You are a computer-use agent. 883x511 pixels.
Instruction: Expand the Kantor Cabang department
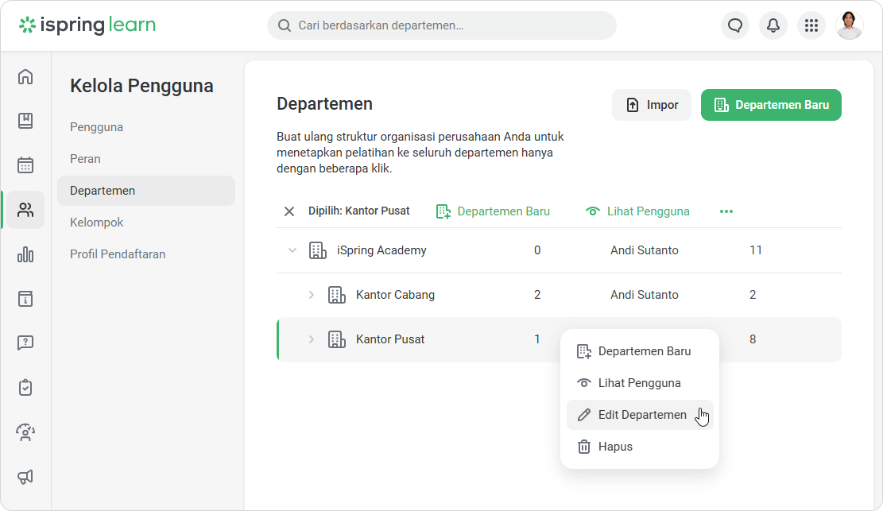point(312,295)
